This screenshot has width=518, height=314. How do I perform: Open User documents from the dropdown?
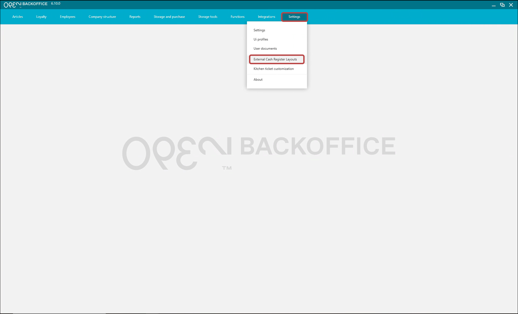pos(277,49)
